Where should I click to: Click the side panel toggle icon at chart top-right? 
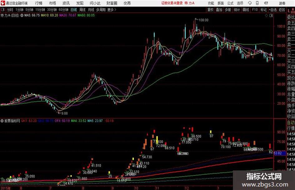[271, 16]
